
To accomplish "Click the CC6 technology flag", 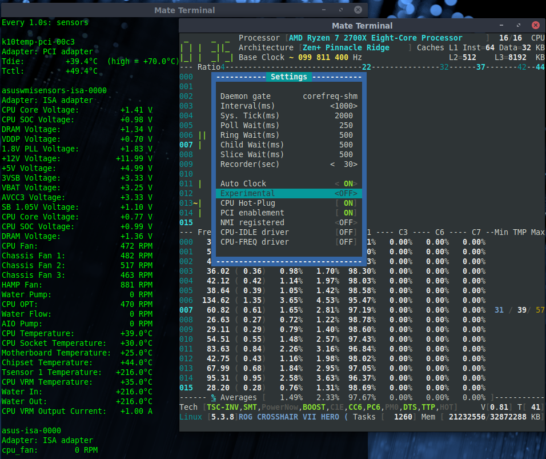I will (355, 407).
